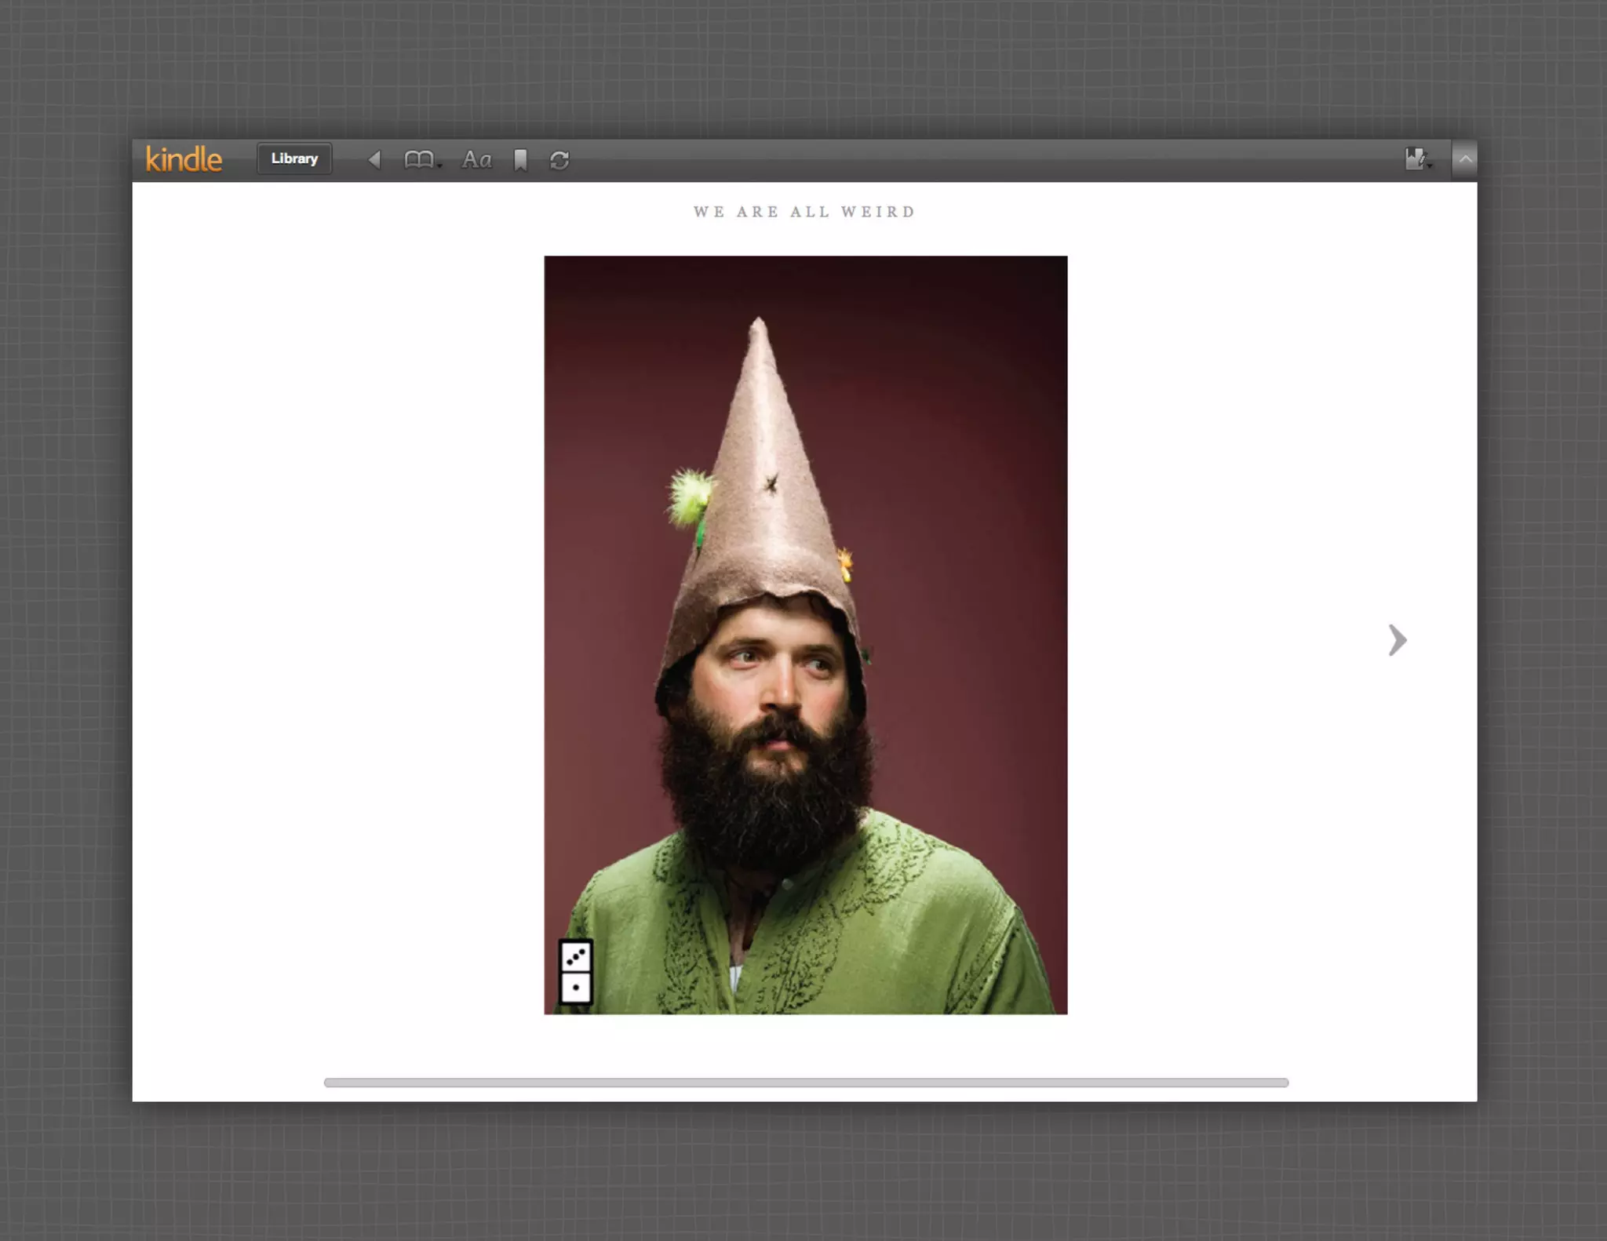The width and height of the screenshot is (1607, 1241).
Task: Open the Library
Action: click(x=294, y=159)
